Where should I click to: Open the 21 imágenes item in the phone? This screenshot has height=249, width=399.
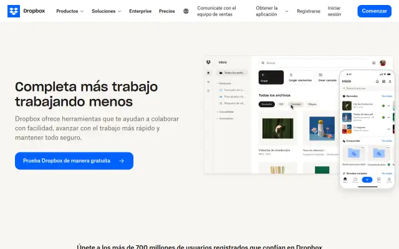point(367,129)
